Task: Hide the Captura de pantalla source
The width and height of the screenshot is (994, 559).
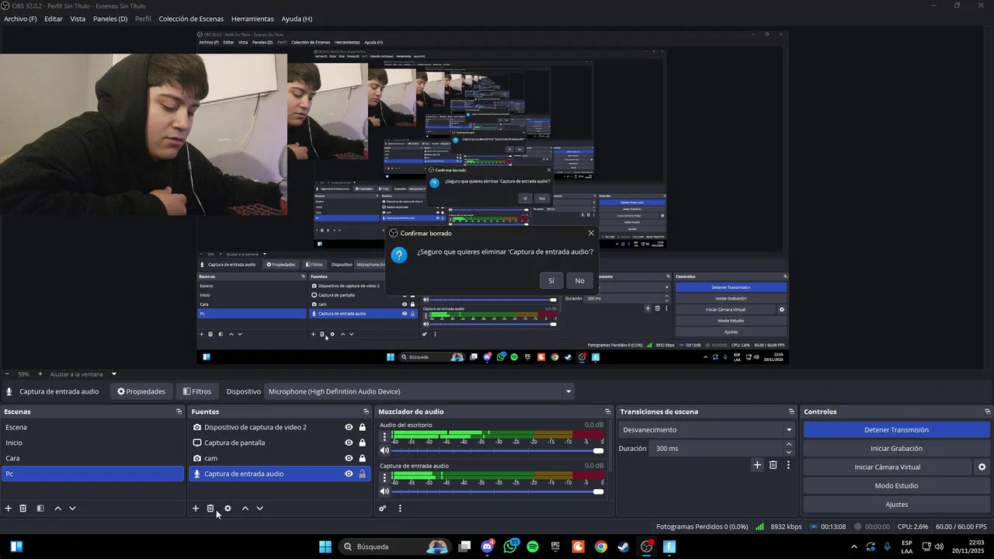Action: click(349, 443)
